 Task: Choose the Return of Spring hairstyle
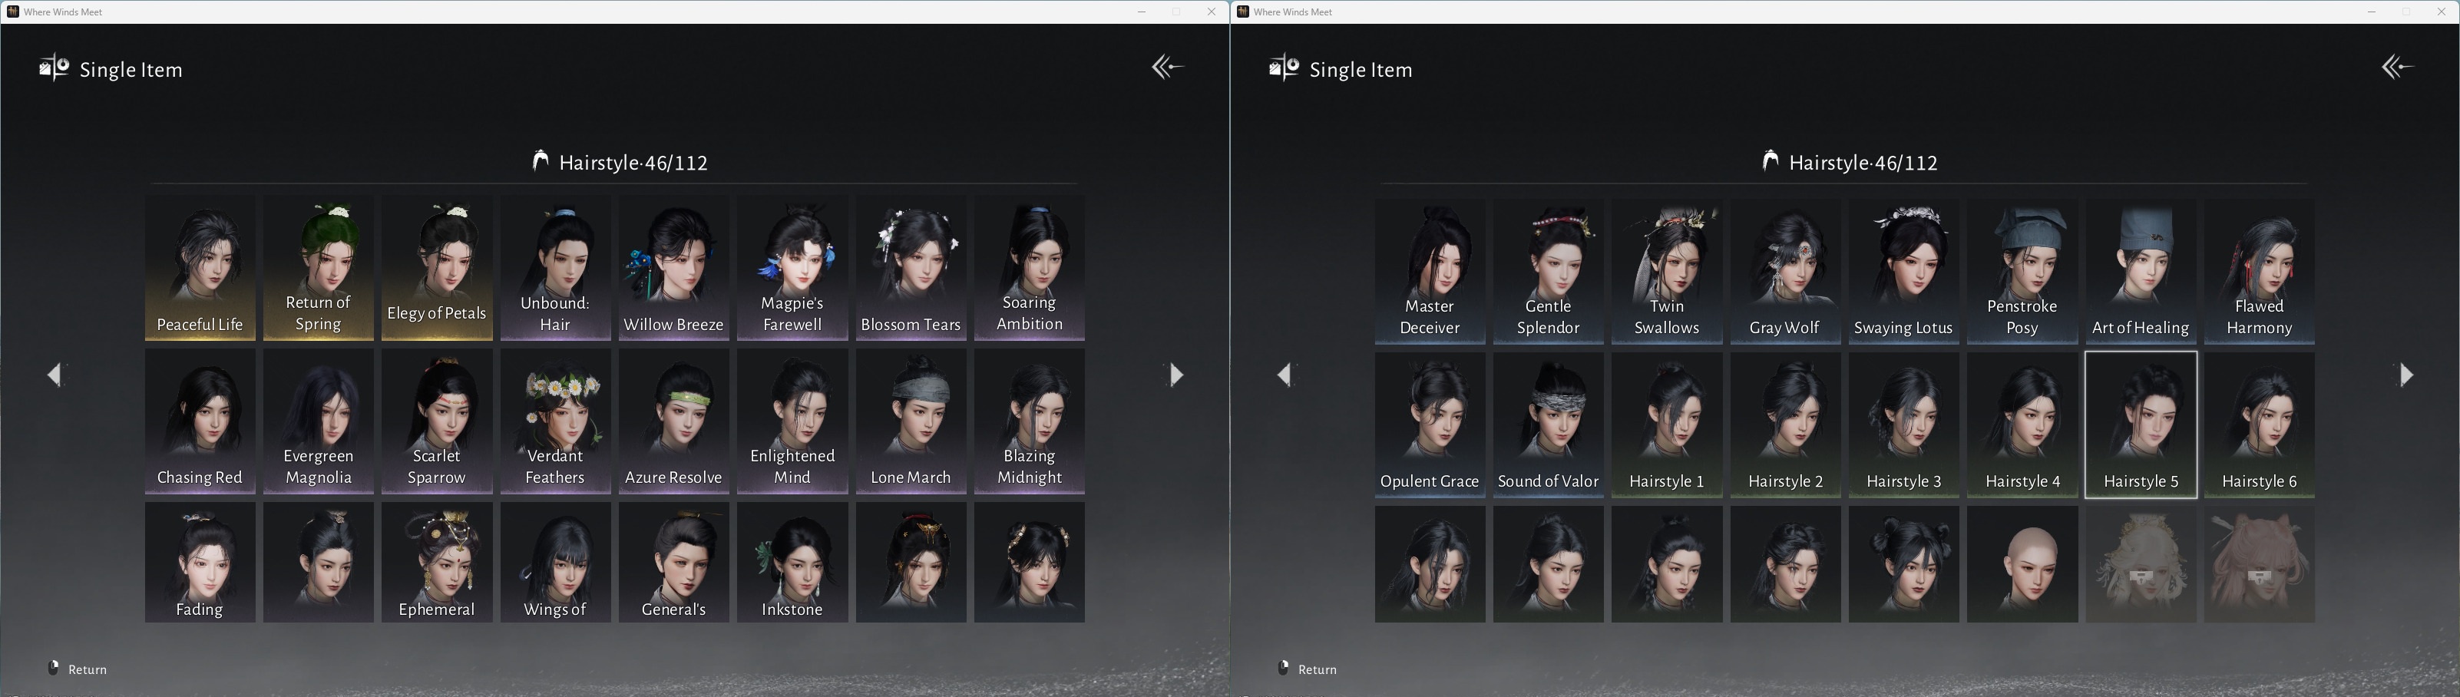point(318,269)
